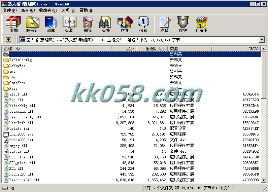The width and height of the screenshot is (268, 192).
Task: Click the 添加 (Add) toolbar icon
Action: (x=13, y=24)
